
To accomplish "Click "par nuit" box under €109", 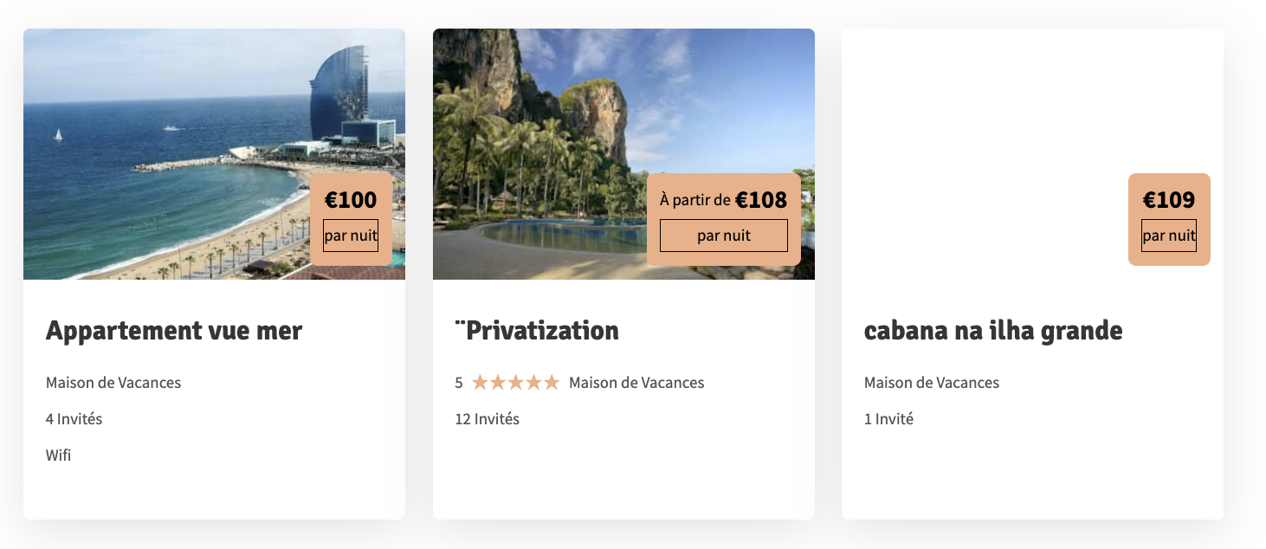I will pyautogui.click(x=1169, y=236).
